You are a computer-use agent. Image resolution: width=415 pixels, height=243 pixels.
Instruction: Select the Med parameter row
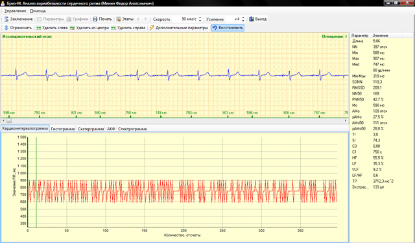(381, 64)
